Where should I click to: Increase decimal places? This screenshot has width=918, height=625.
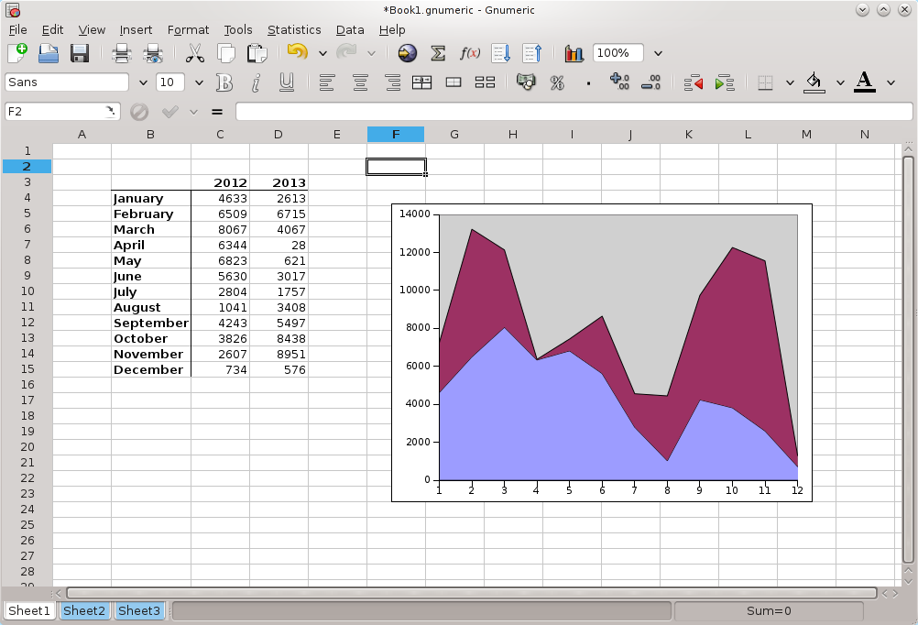coord(619,82)
